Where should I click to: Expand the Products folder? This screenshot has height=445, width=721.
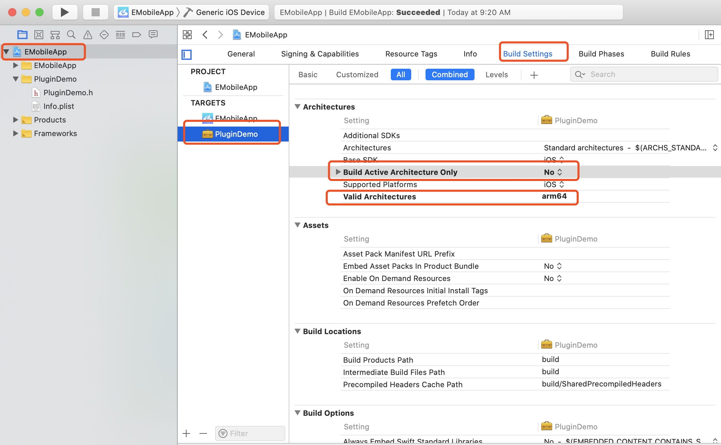(x=15, y=119)
